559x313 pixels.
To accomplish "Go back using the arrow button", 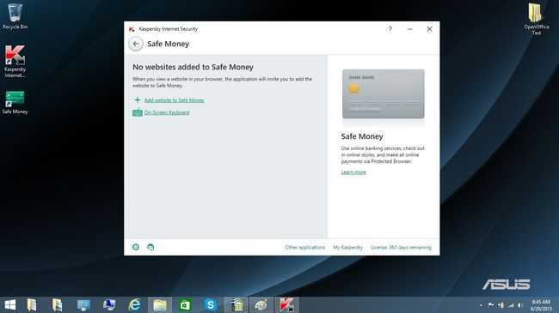I will click(136, 44).
